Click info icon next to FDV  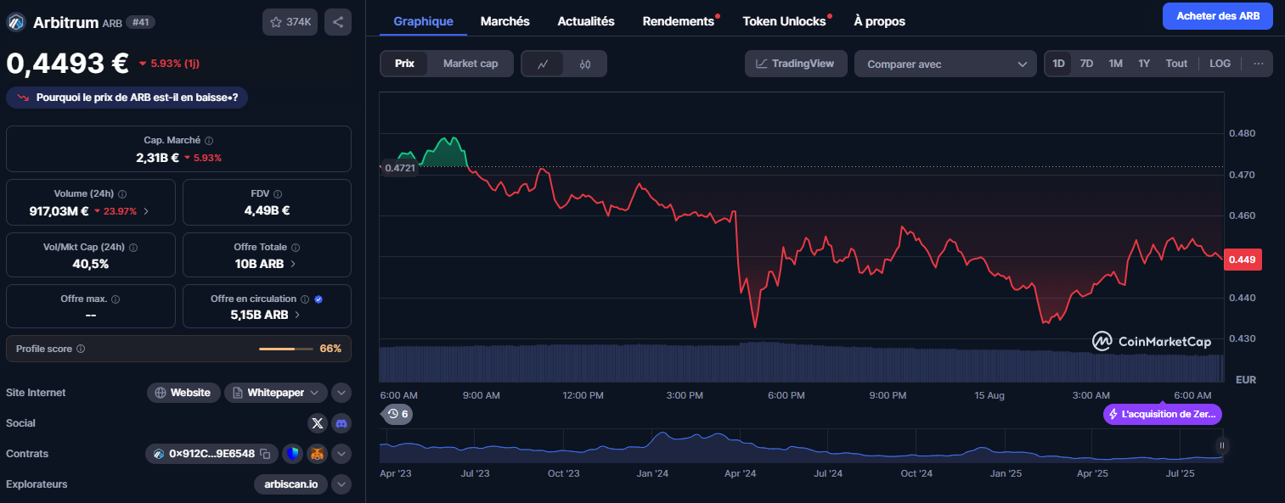pyautogui.click(x=279, y=194)
